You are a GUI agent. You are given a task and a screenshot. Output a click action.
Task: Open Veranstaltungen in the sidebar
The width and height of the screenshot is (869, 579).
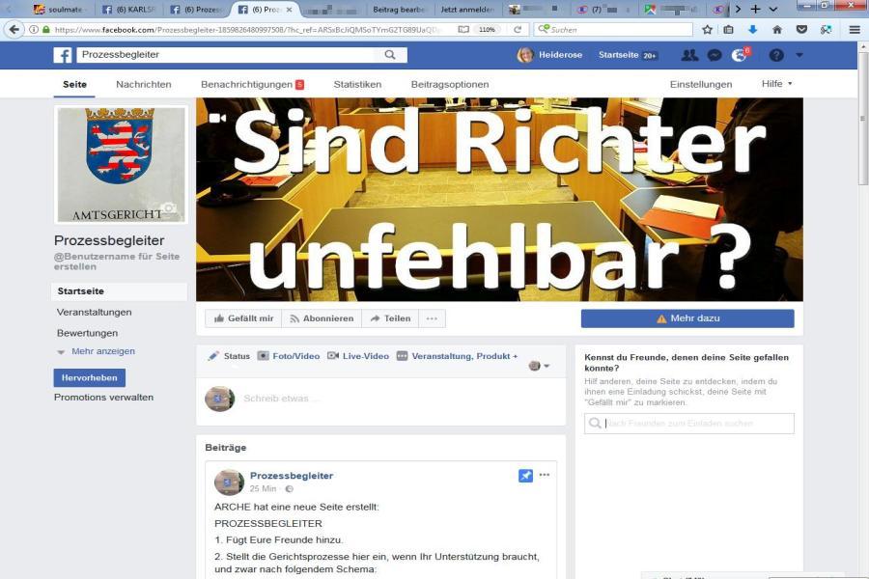pyautogui.click(x=95, y=312)
